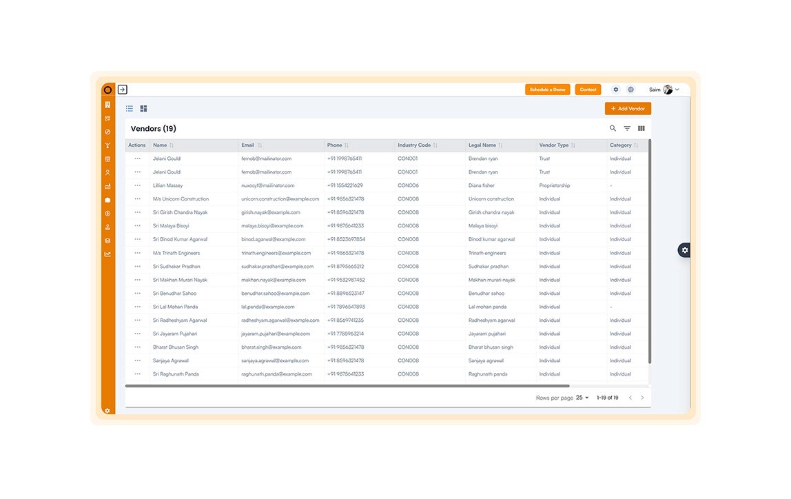Select the Sri Binod Kumar Agarwal name cell

tap(180, 240)
